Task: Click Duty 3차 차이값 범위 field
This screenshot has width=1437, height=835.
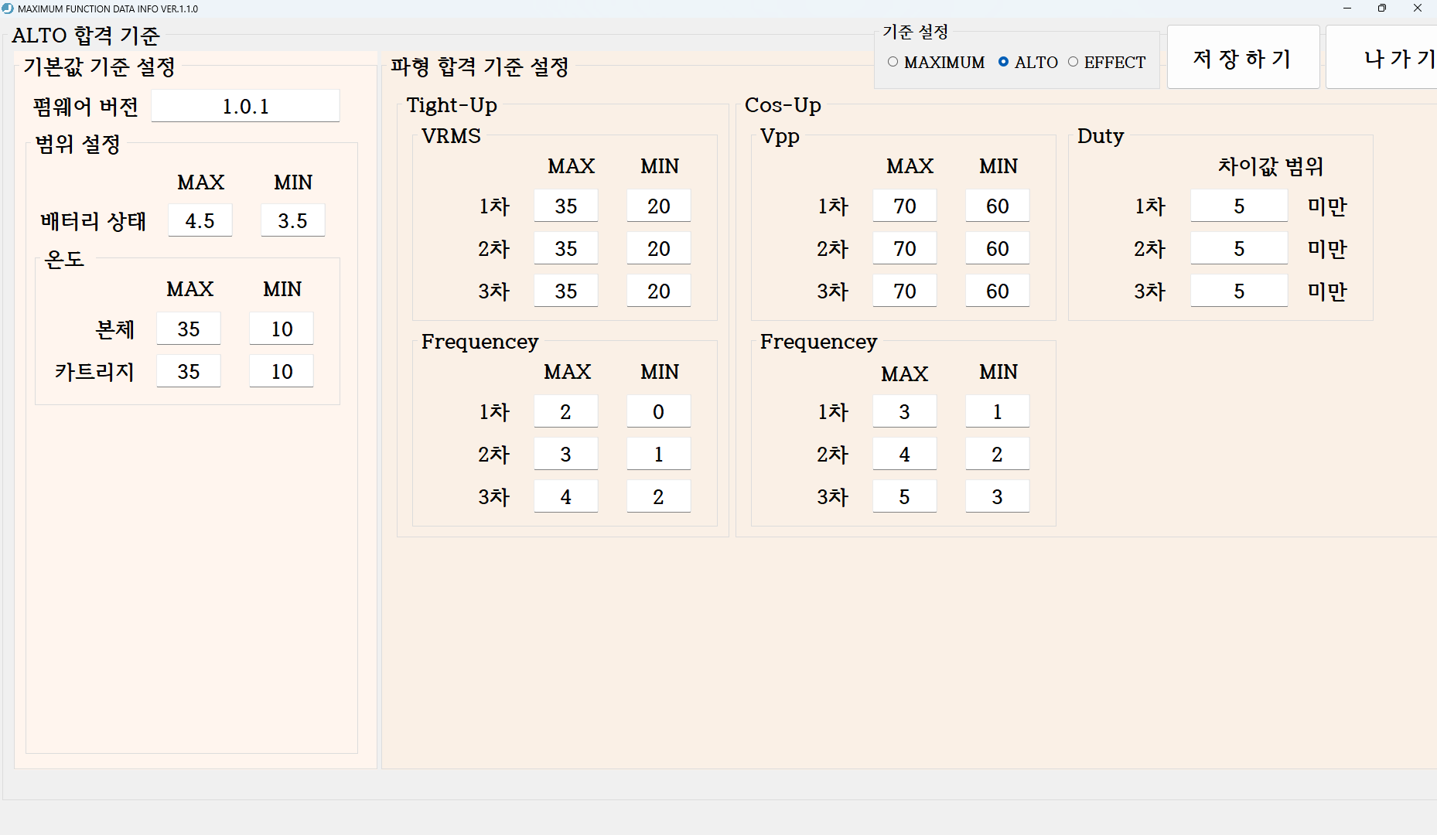Action: [x=1238, y=291]
